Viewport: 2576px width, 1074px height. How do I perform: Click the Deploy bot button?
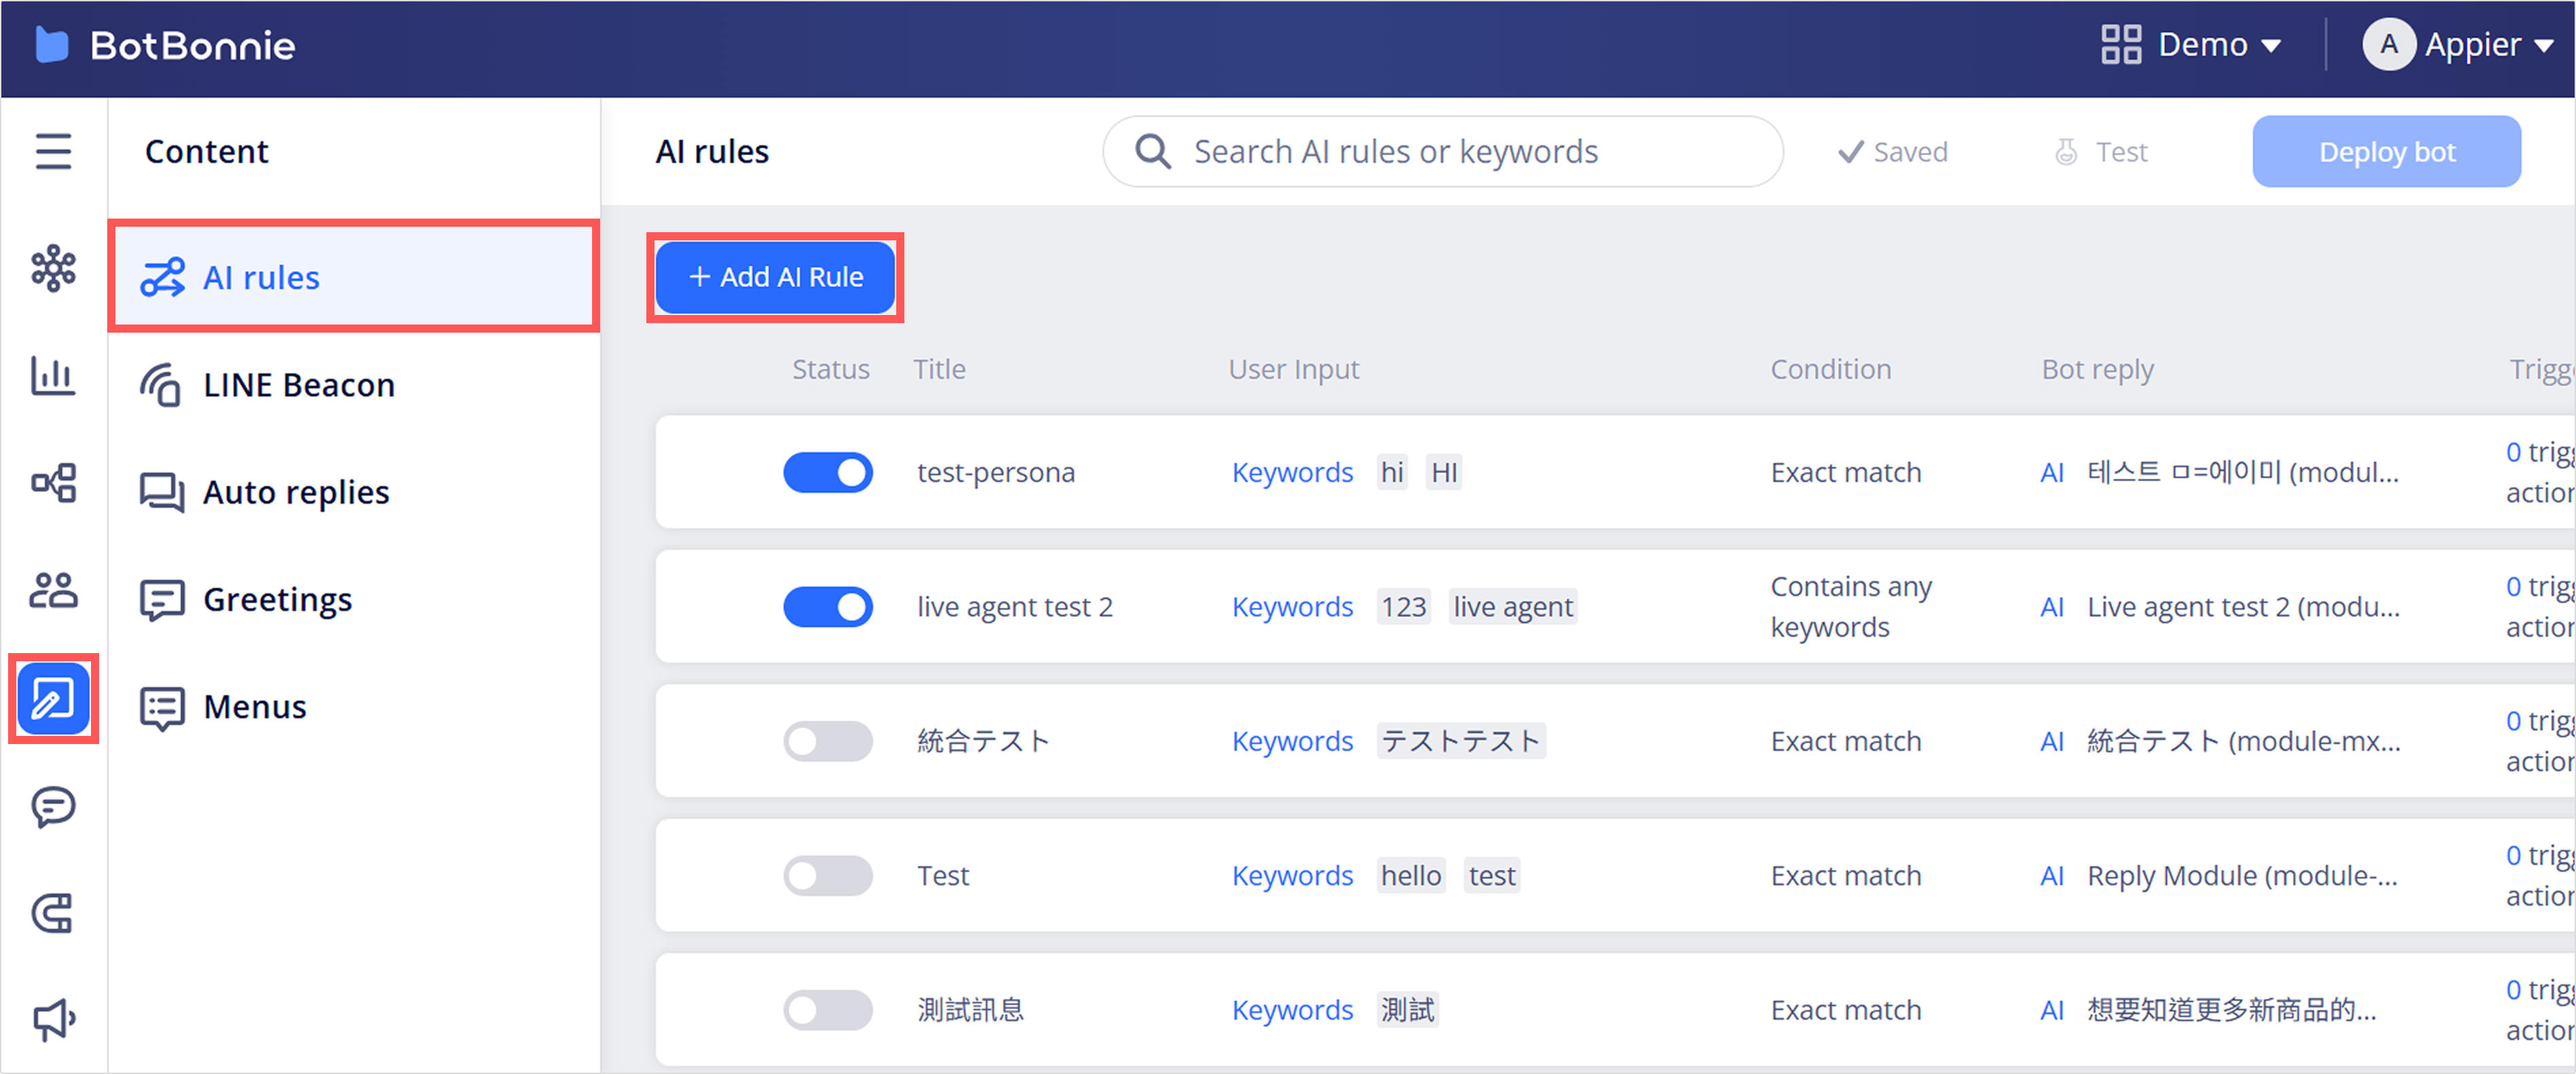coord(2386,151)
